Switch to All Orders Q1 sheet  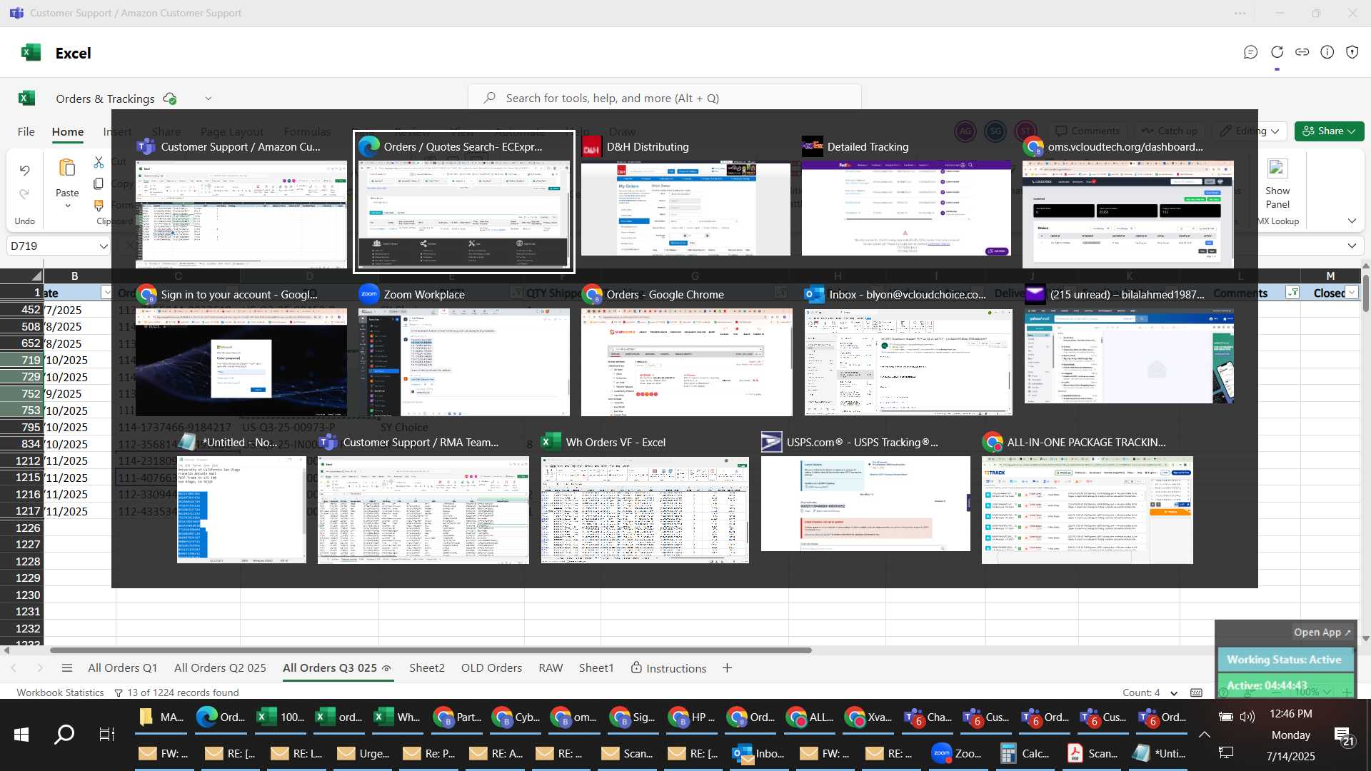tap(122, 668)
